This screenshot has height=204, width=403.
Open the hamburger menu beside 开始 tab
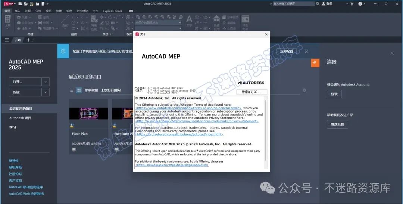point(7,40)
